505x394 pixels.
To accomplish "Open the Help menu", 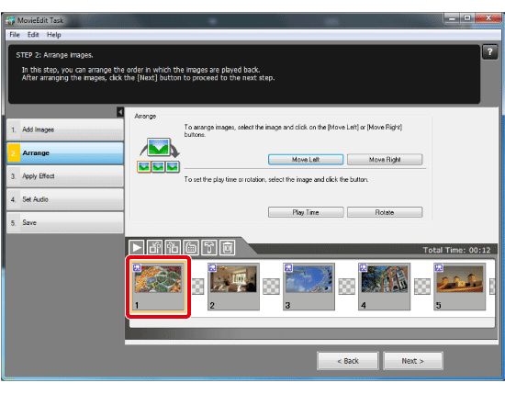I will coord(54,35).
